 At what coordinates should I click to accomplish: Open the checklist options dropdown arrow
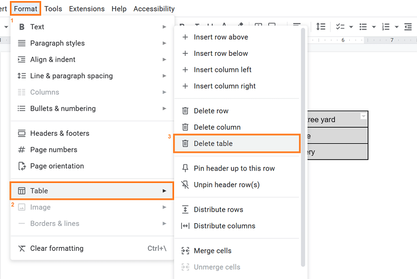351,27
